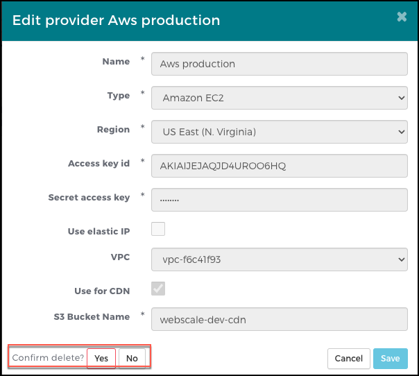The image size is (419, 376).
Task: Close the Edit provider dialog with X
Action: click(x=402, y=17)
